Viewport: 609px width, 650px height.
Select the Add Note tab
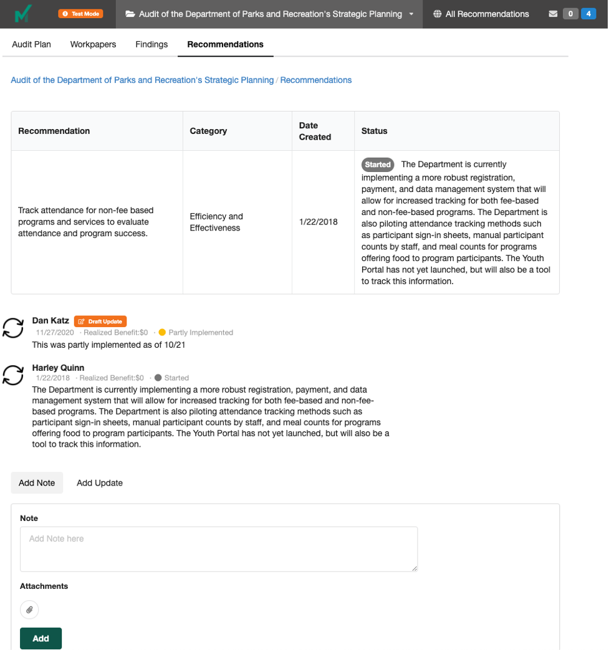pyautogui.click(x=37, y=483)
